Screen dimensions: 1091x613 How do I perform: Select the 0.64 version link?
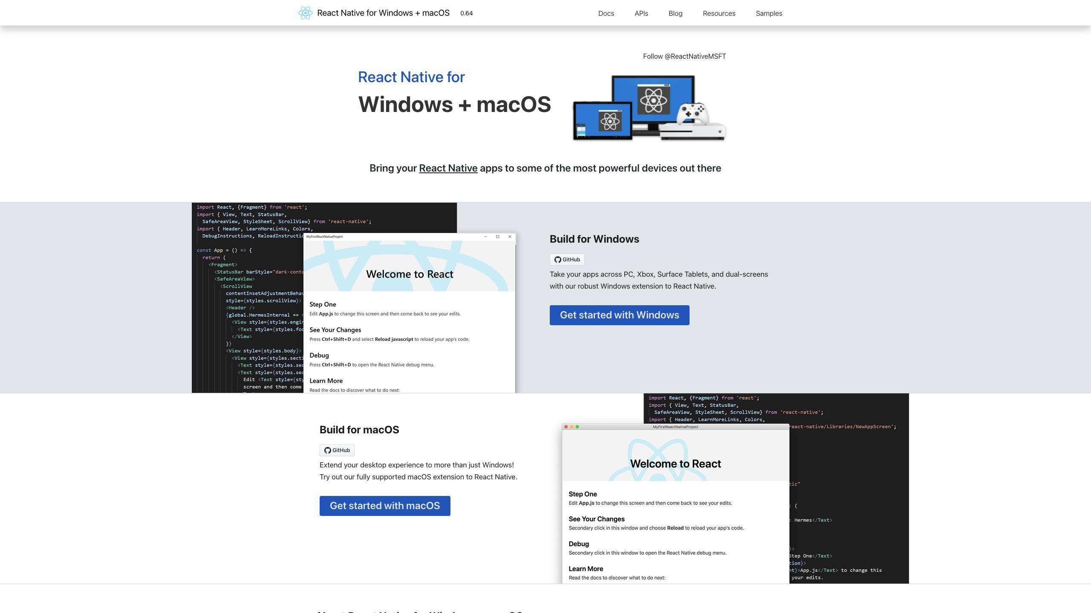coord(466,13)
